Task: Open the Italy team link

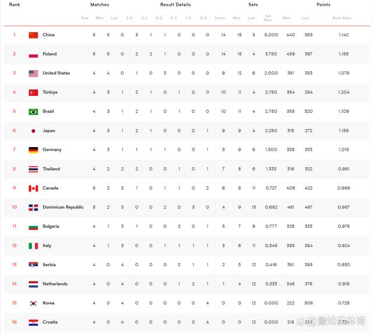Action: pos(47,246)
